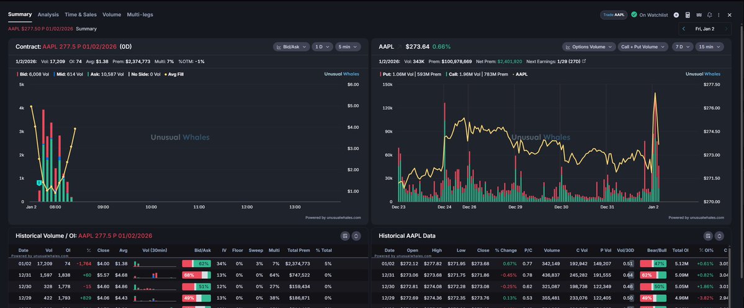Screen dimensions: 744x308
Task: Open the 5 min interval dropdown
Action: [x=348, y=47]
